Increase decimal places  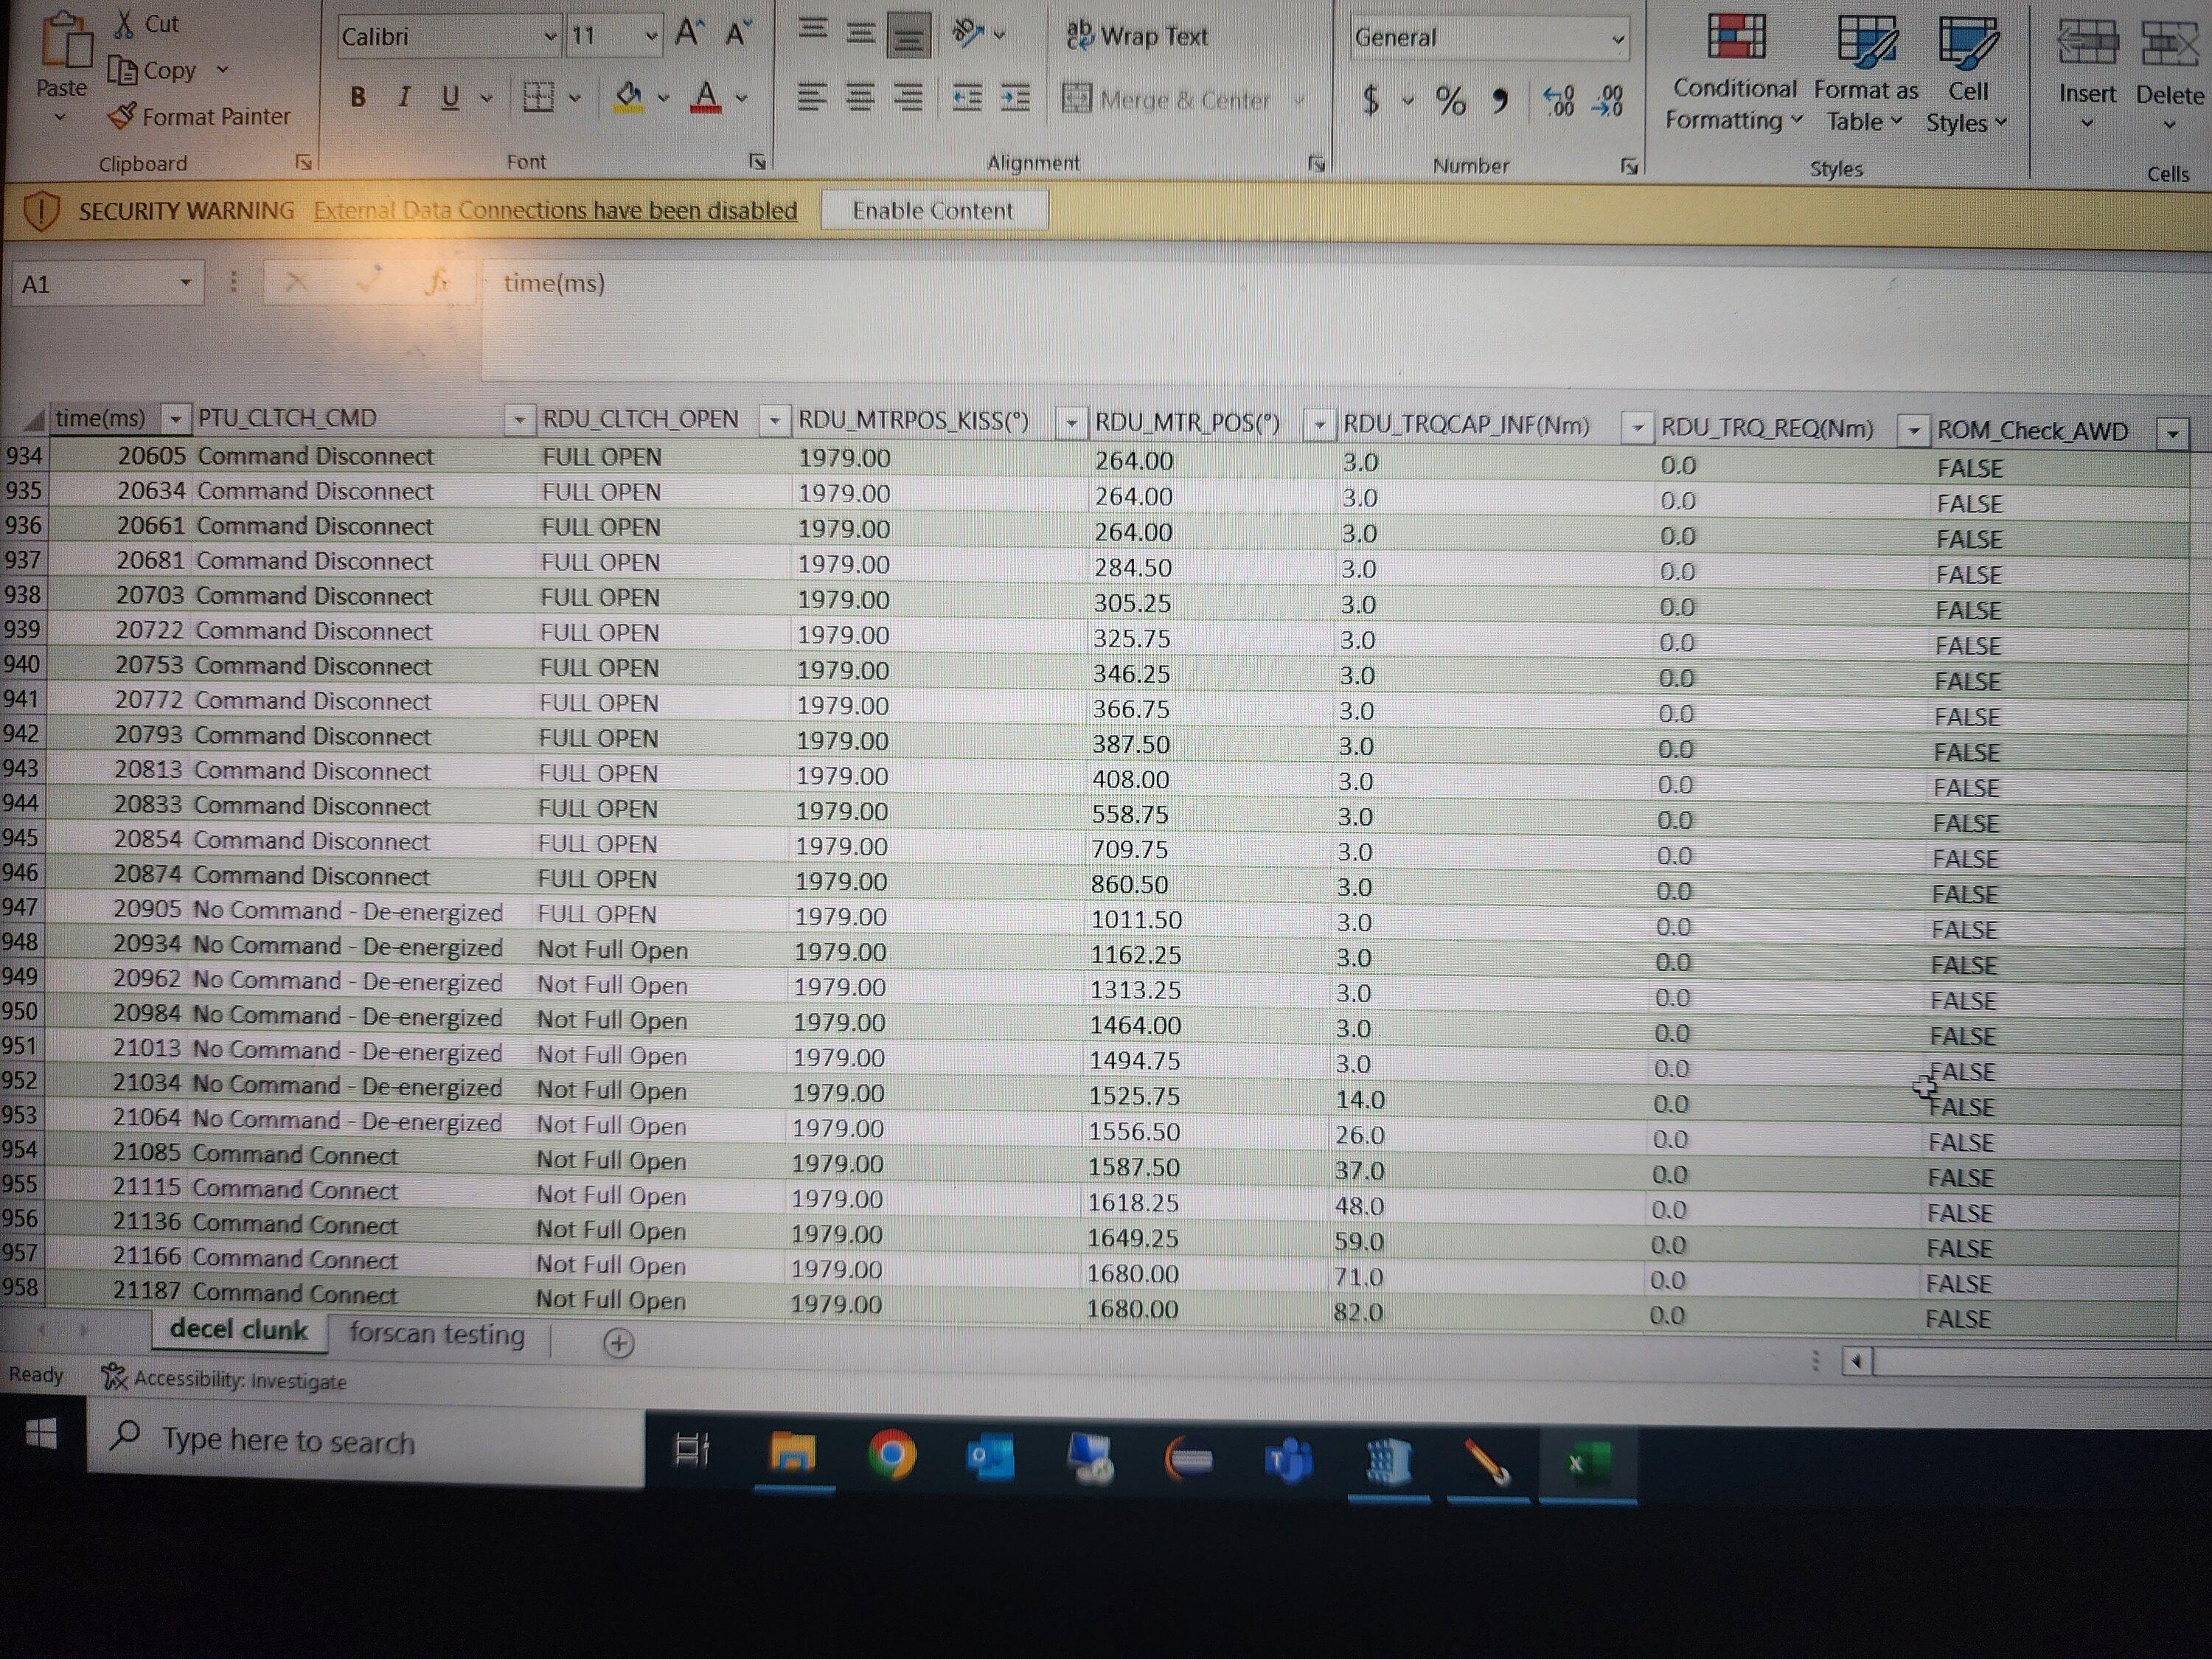click(1558, 101)
